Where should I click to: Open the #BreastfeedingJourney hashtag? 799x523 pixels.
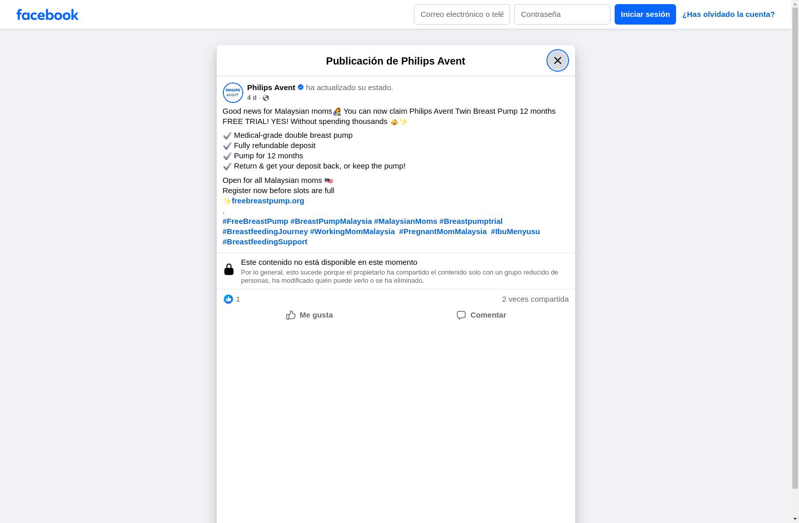[265, 232]
